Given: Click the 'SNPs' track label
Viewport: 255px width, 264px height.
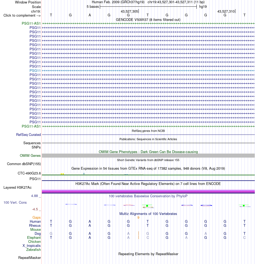Looking at the screenshot, I should (x=36, y=147).
